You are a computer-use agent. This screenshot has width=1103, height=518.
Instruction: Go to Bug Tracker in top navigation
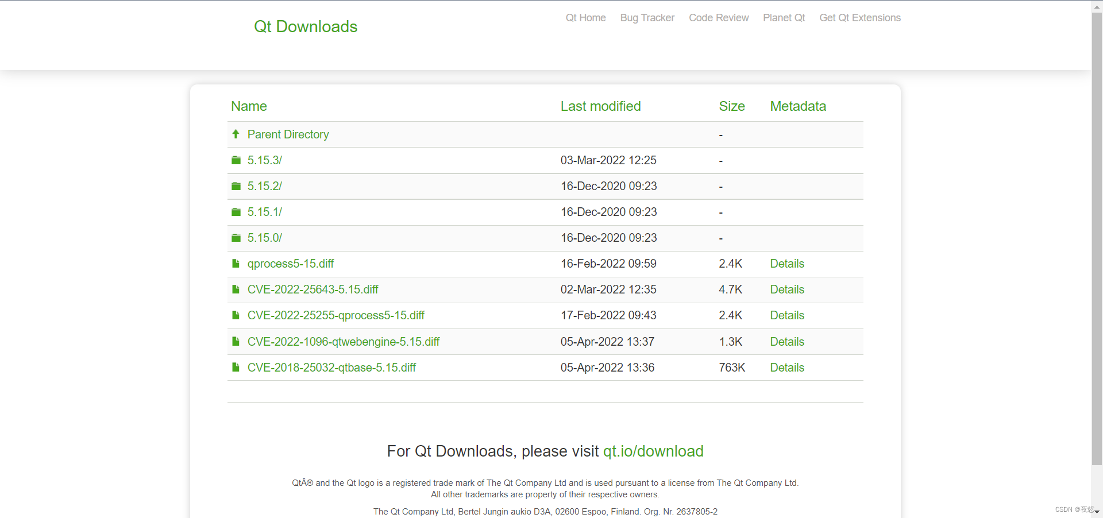coord(647,18)
